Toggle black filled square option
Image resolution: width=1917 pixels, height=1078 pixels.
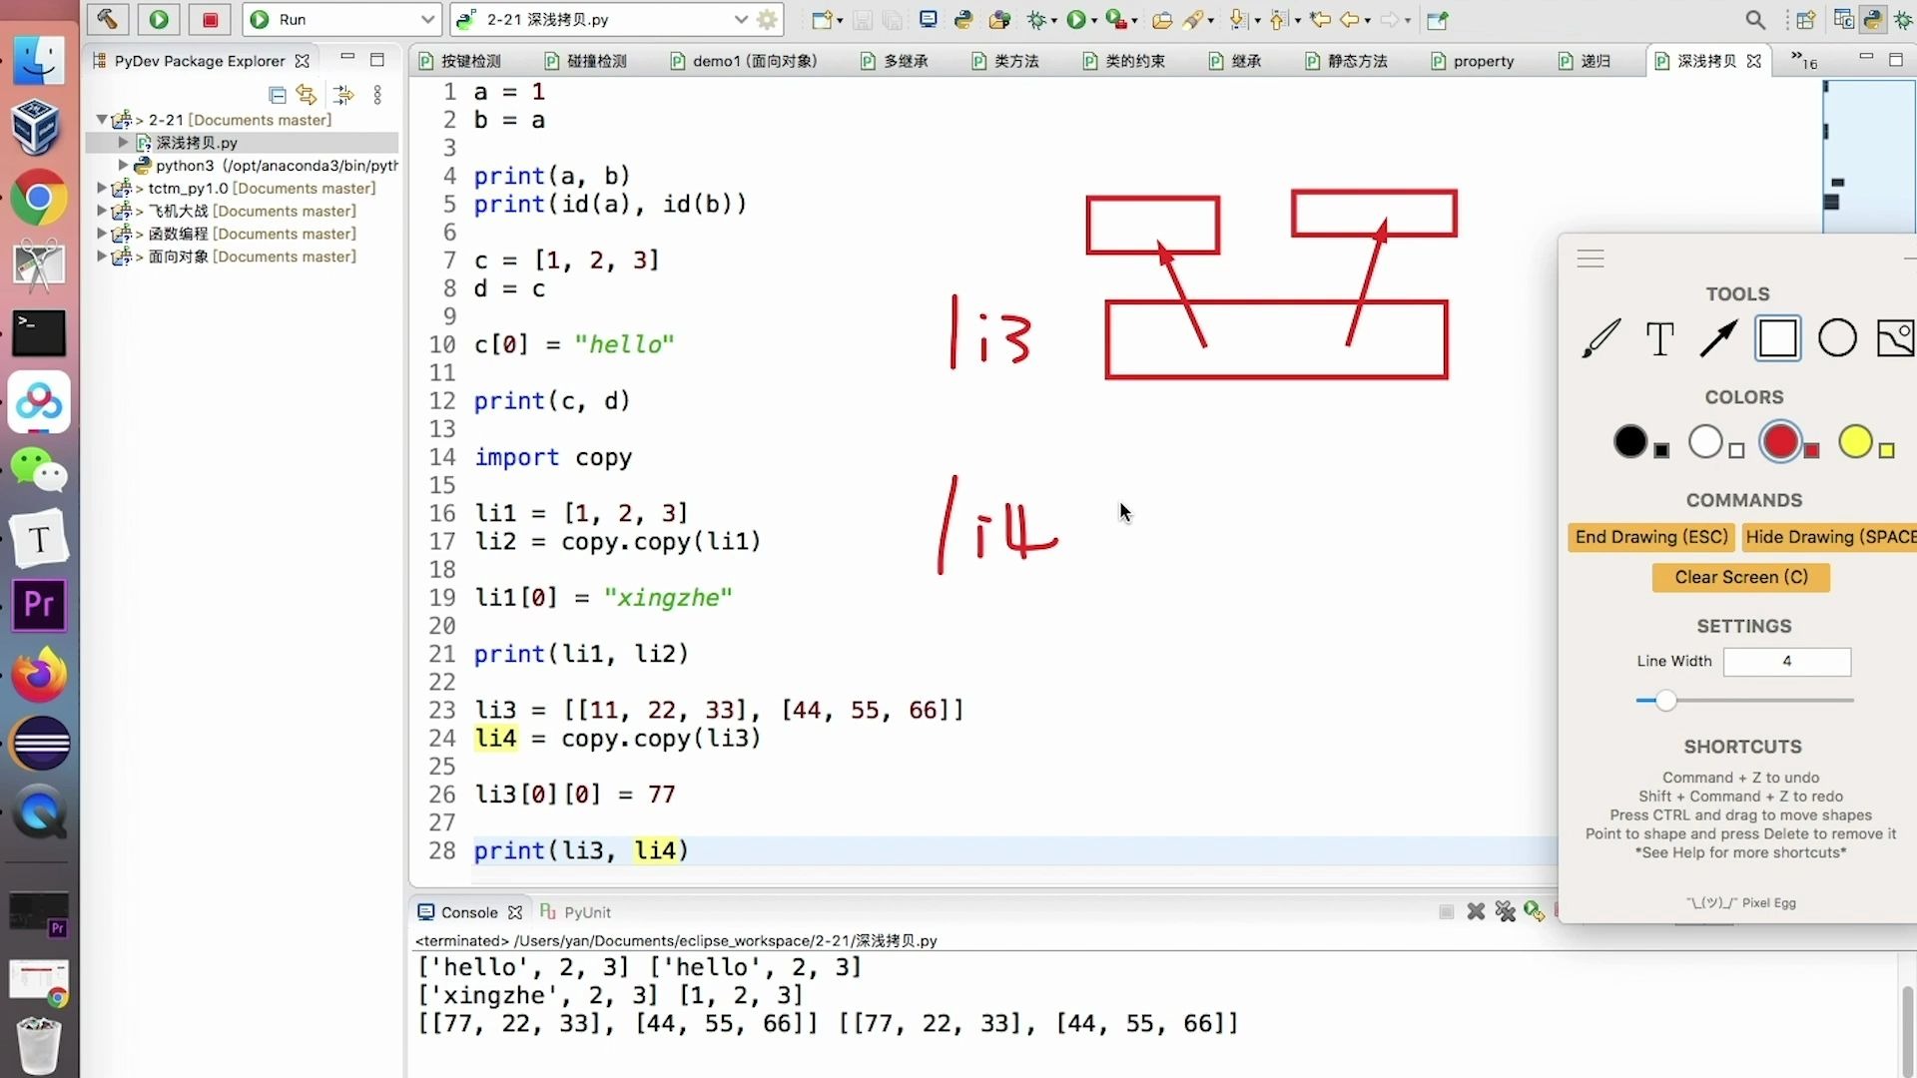tap(1661, 451)
